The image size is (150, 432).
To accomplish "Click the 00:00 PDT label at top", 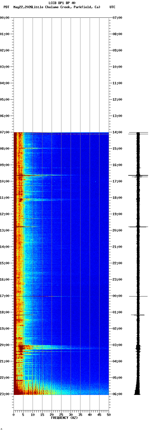I will [x=5, y=18].
